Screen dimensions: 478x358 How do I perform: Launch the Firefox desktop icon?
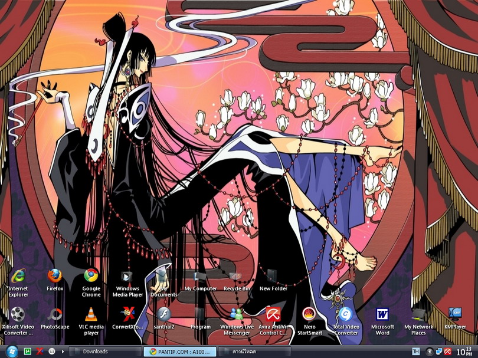click(55, 280)
